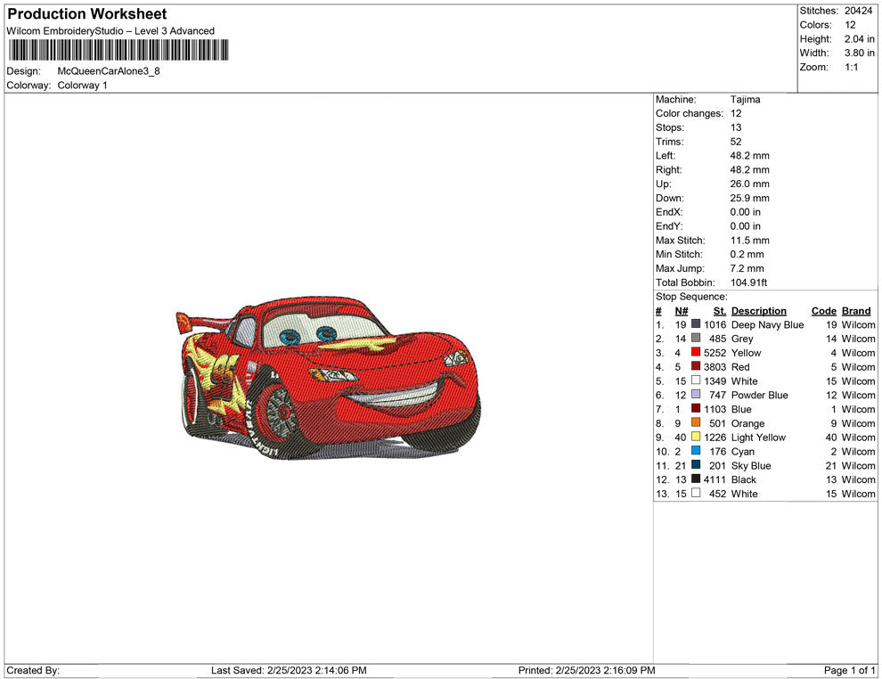Click the Created By label in footer
This screenshot has width=882, height=679.
point(33,670)
